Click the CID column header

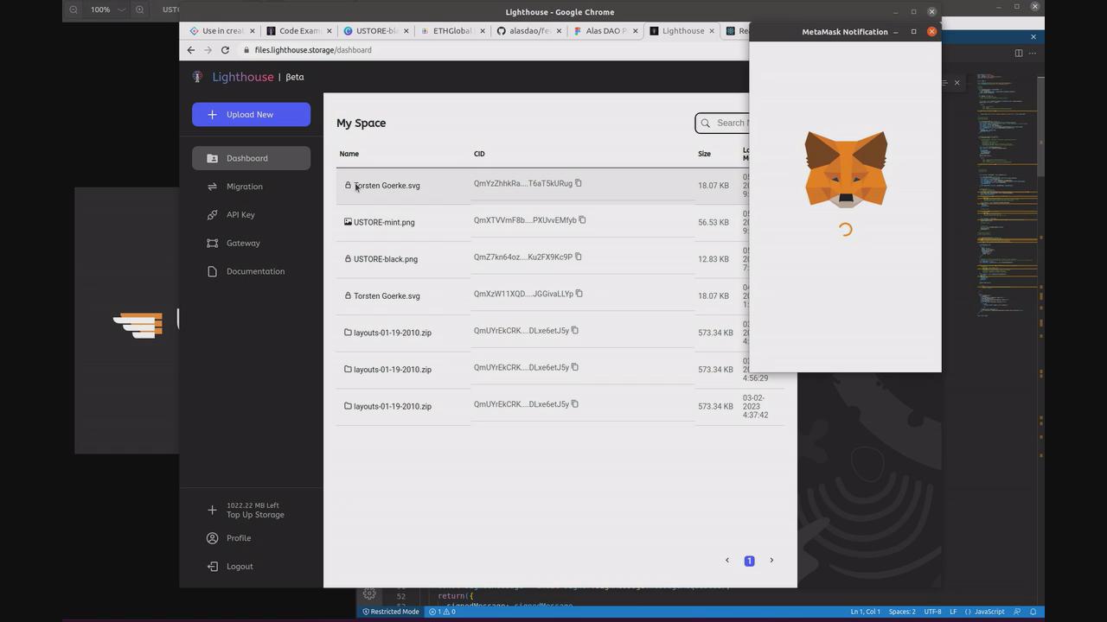pos(479,154)
